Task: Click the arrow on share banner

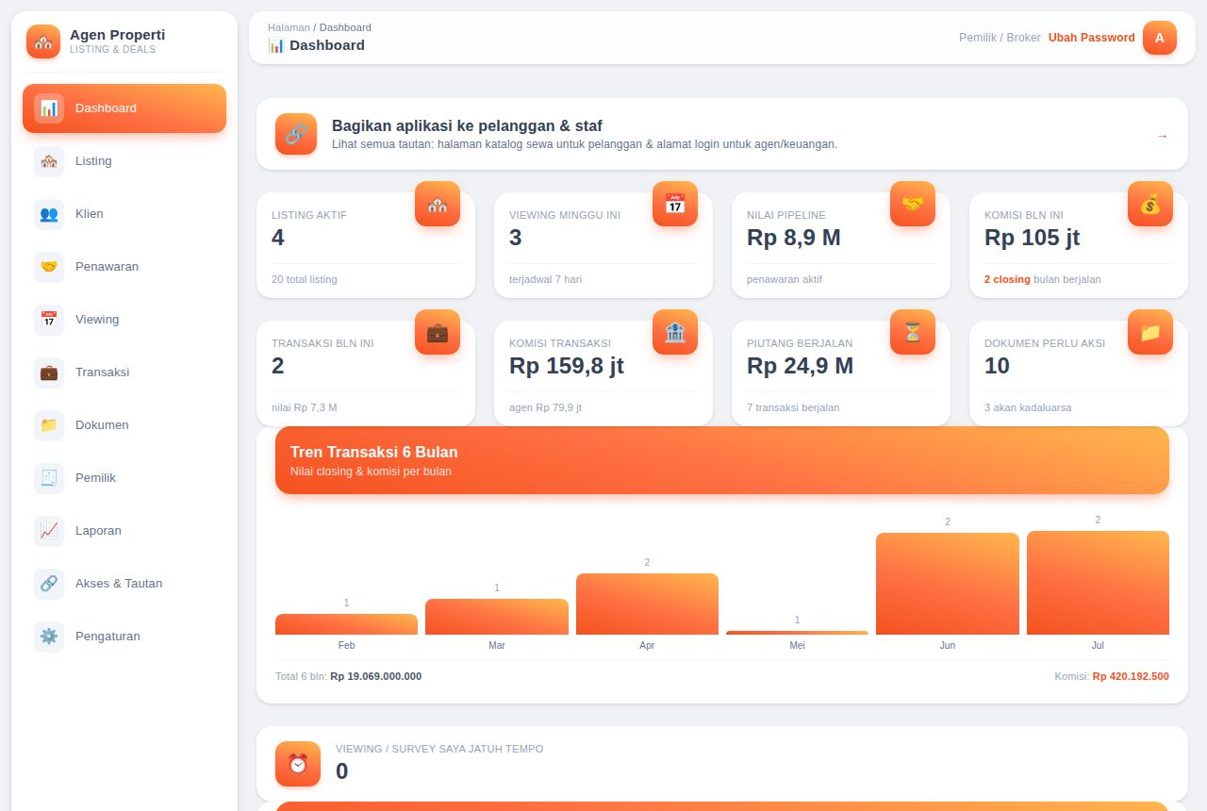Action: 1162,136
